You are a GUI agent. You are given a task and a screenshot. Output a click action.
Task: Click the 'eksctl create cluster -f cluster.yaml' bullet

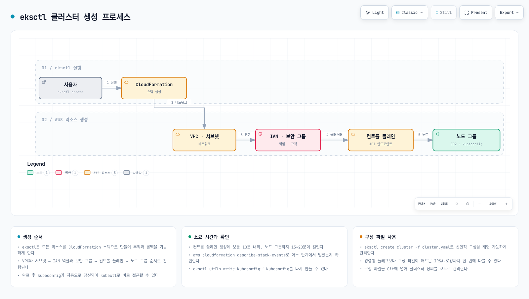point(433,250)
